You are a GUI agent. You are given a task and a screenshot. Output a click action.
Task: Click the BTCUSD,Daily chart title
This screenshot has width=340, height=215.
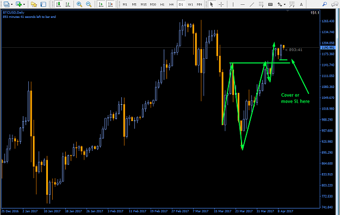click(x=14, y=12)
